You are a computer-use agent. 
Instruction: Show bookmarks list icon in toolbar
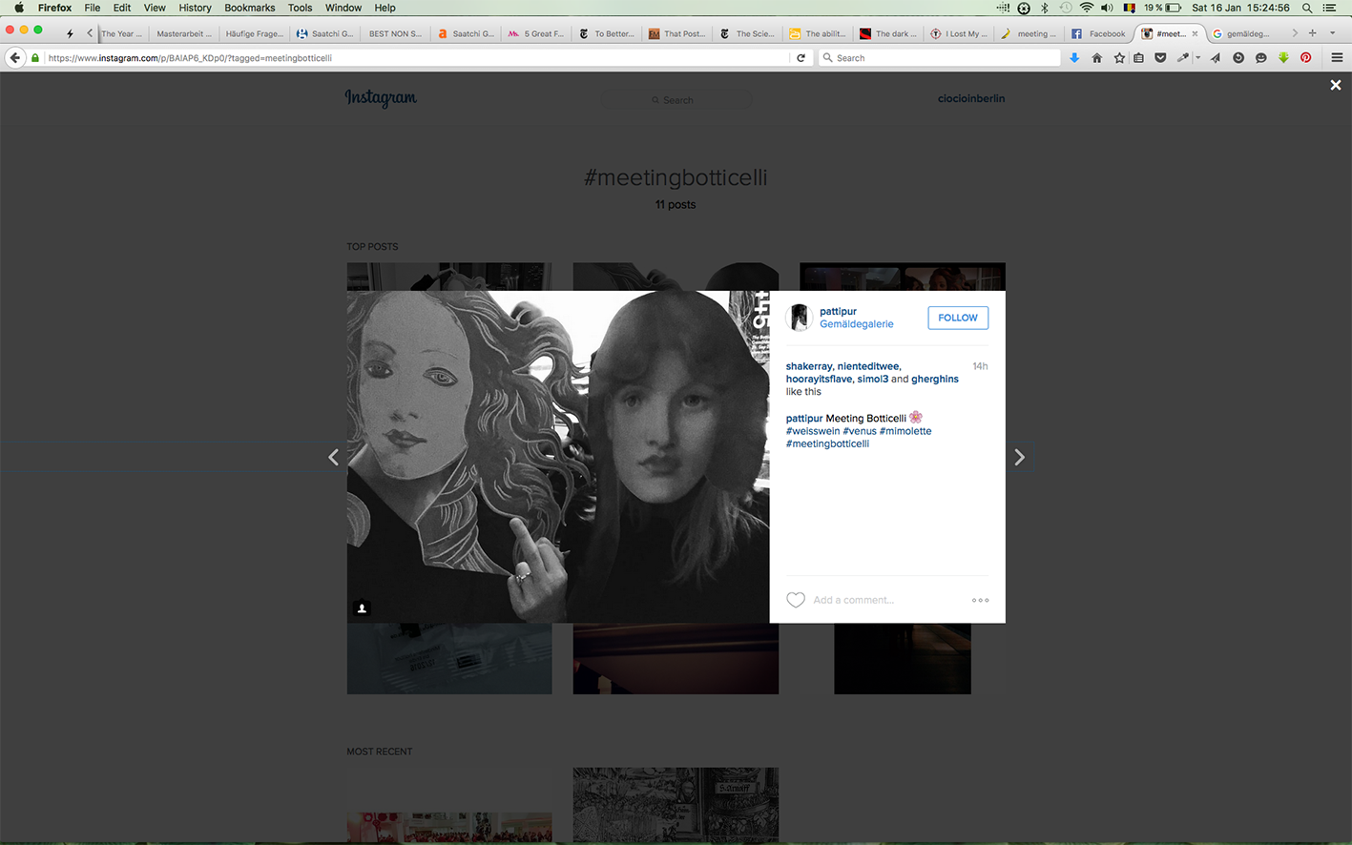1138,58
